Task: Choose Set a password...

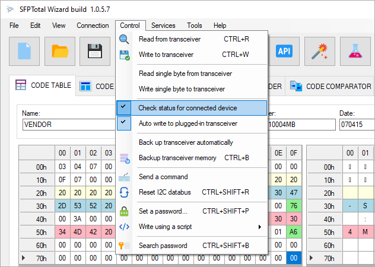Action: (x=192, y=211)
